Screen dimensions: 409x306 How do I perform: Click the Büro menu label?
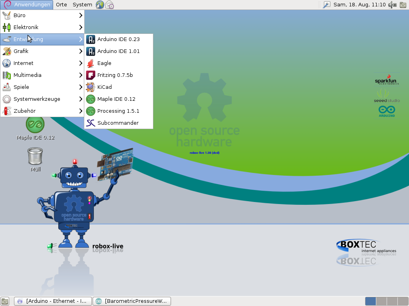(20, 16)
